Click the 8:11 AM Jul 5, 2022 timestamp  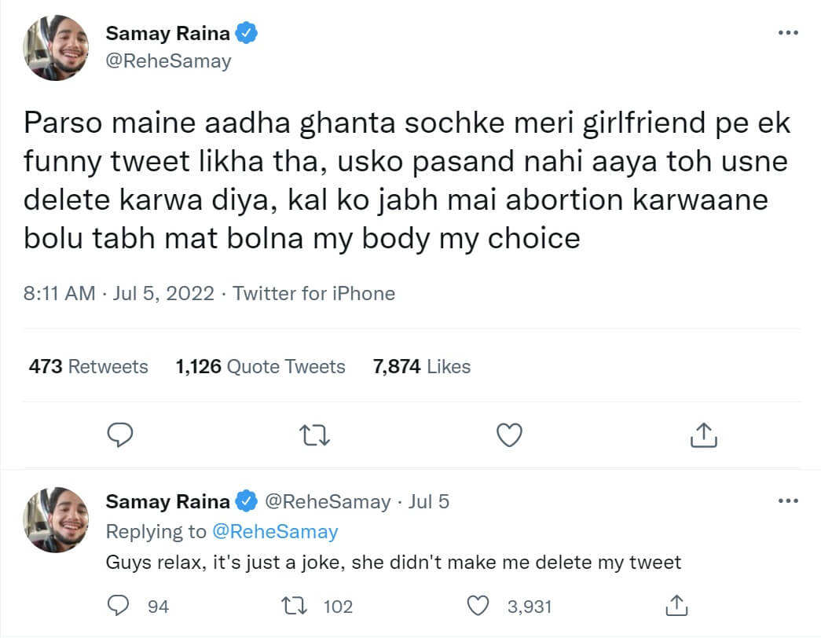point(119,294)
